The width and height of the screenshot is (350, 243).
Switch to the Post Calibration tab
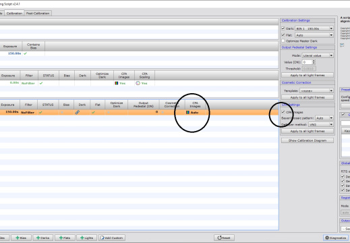(x=38, y=13)
